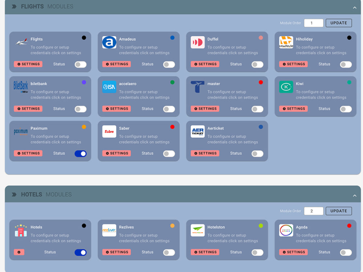Disable the Paximum status switch

click(81, 153)
